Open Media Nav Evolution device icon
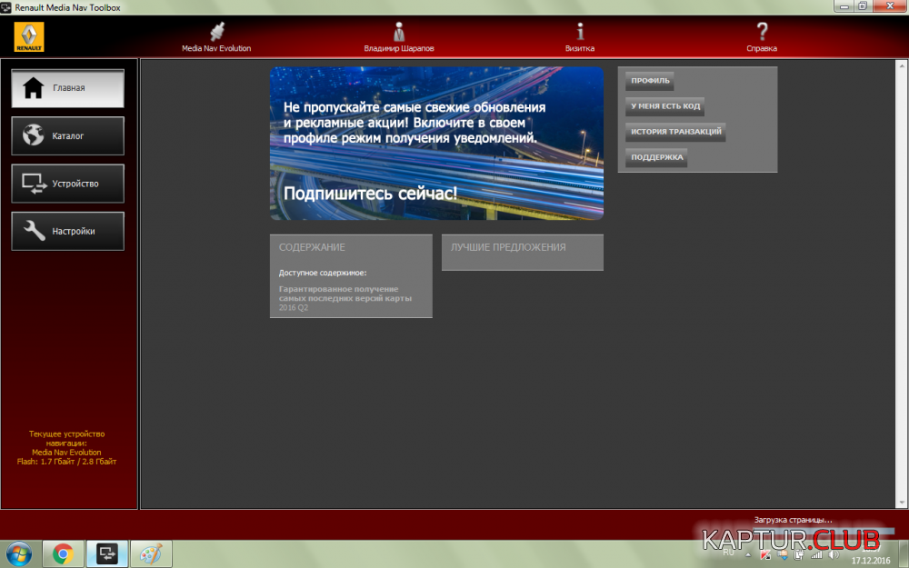 [x=216, y=35]
